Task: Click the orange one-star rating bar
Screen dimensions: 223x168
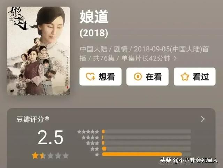Action: 142,154
